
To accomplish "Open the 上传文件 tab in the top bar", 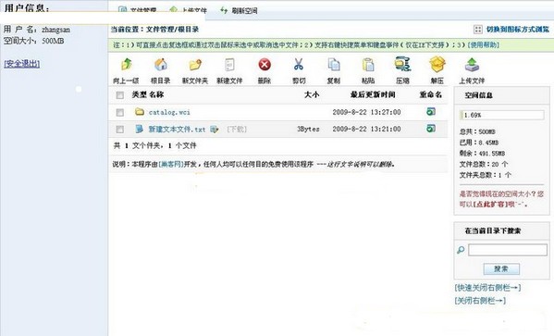I will tap(189, 10).
